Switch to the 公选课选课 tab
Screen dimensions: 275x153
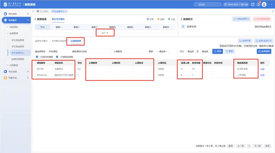click(76, 41)
